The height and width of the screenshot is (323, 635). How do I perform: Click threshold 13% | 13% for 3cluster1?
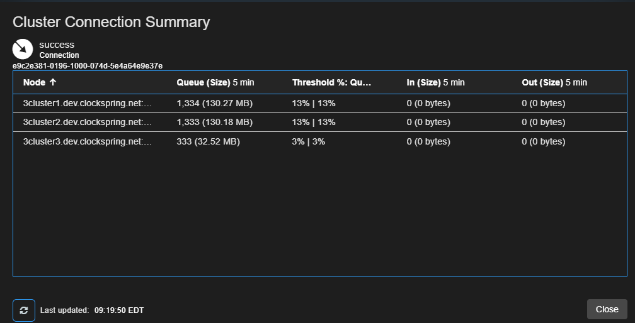tap(314, 103)
